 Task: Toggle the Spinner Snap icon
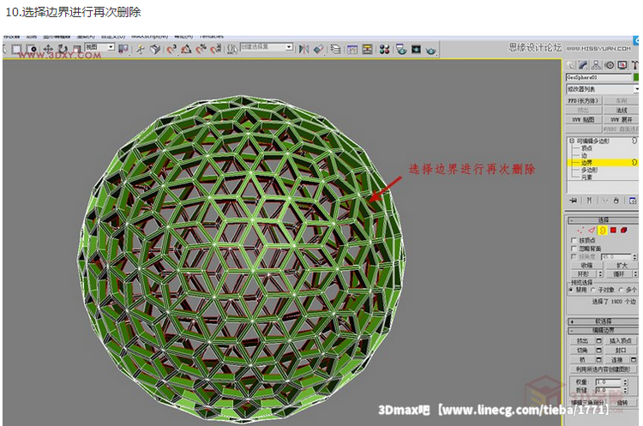(216, 50)
